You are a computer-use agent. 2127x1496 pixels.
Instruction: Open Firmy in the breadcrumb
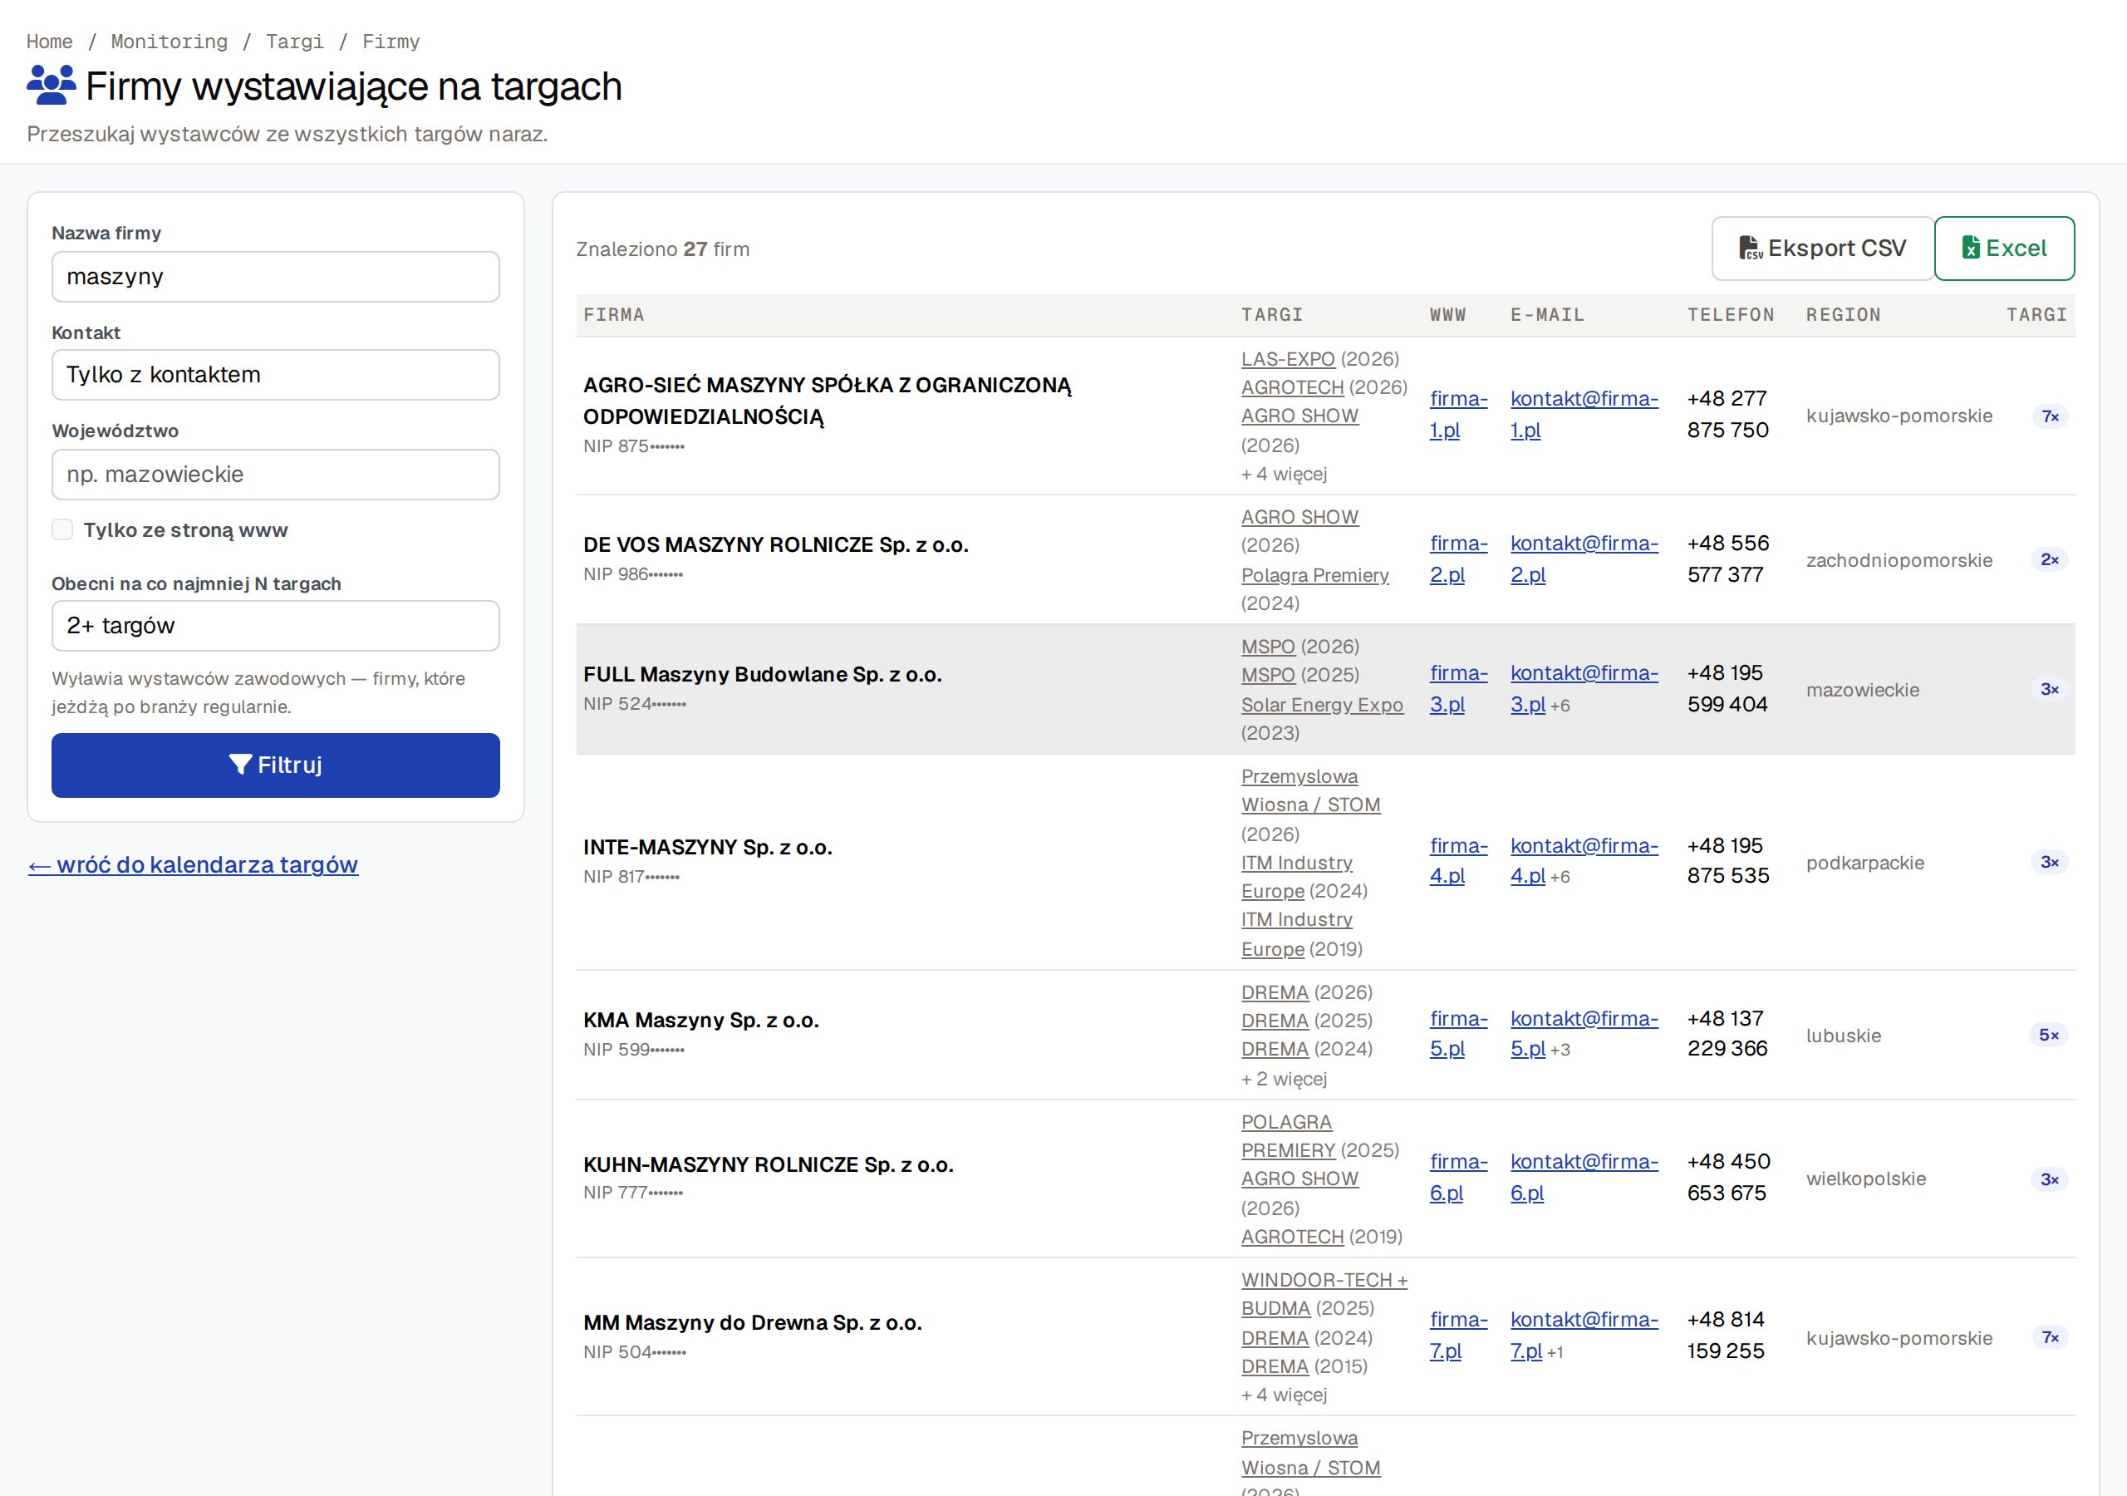pyautogui.click(x=391, y=42)
